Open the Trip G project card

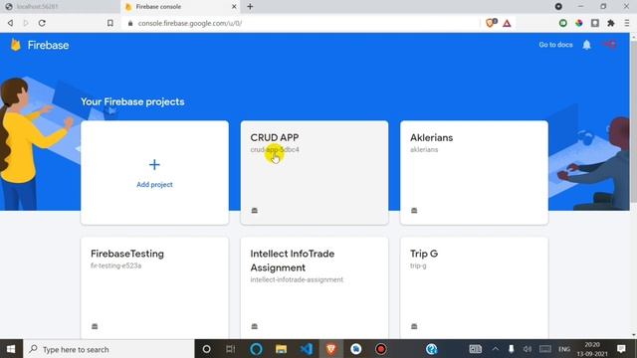click(x=474, y=288)
